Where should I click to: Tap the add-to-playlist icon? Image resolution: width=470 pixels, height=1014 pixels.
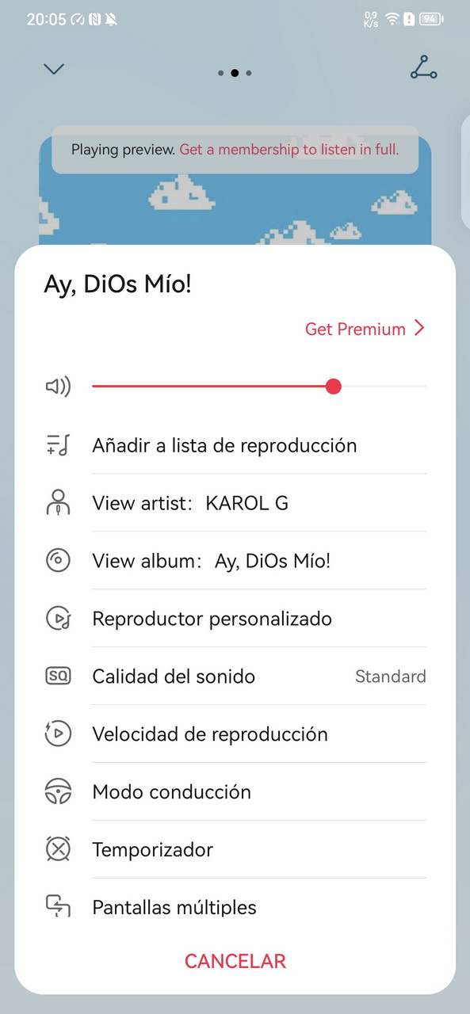(58, 445)
